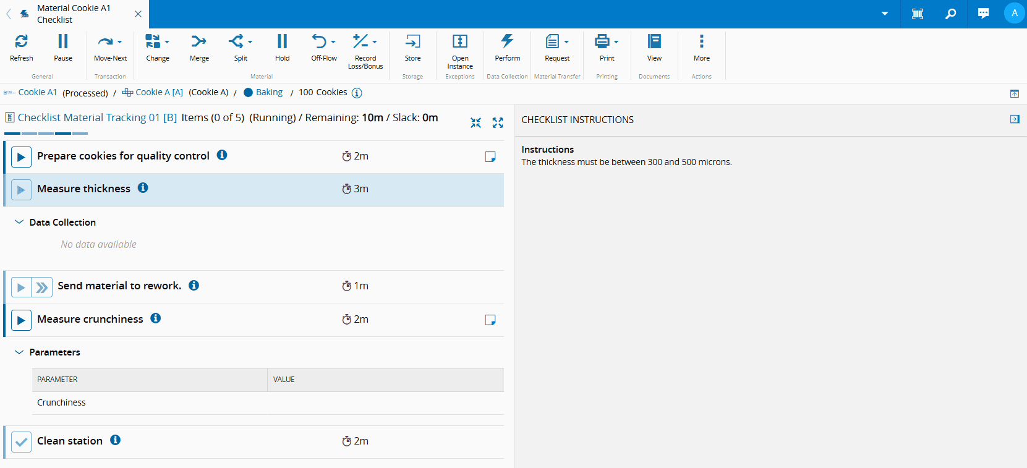The height and width of the screenshot is (468, 1027).
Task: Open the Checklist Material Tracking 01 link
Action: tap(88, 117)
